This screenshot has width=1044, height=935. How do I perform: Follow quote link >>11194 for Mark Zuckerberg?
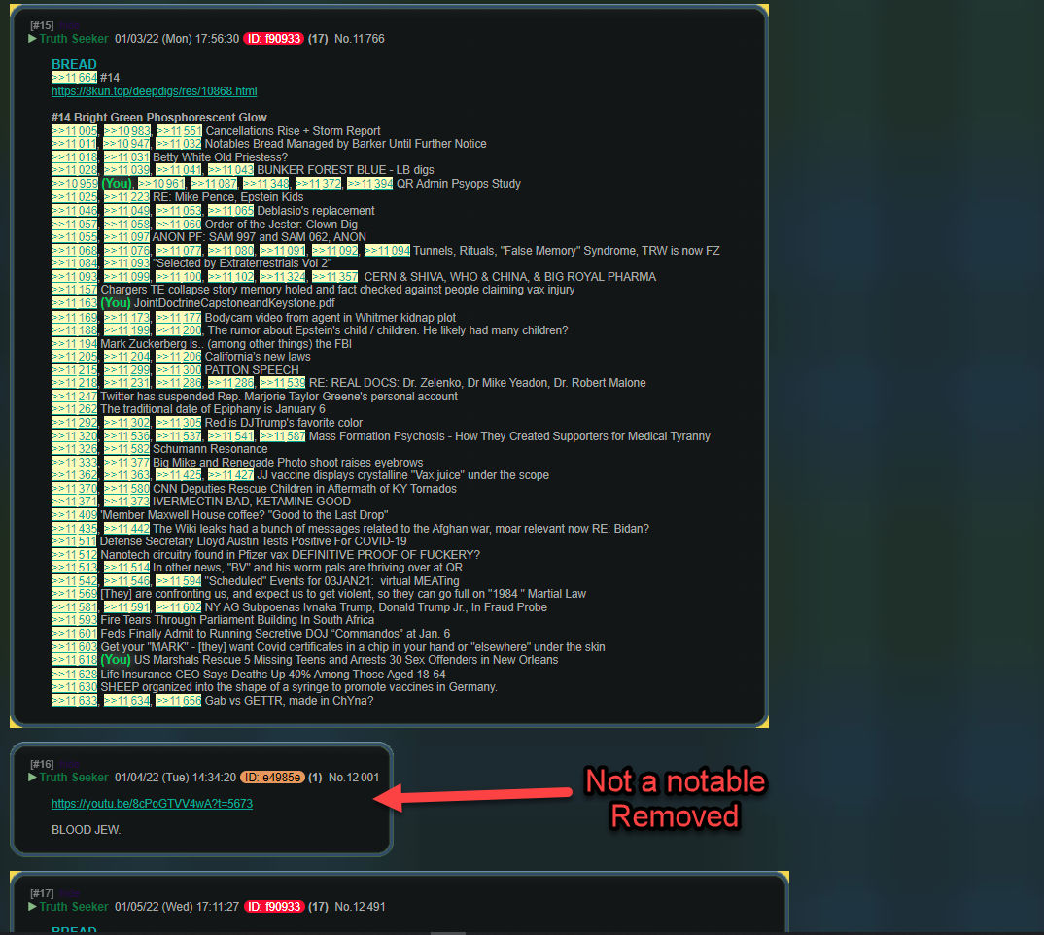tap(75, 344)
